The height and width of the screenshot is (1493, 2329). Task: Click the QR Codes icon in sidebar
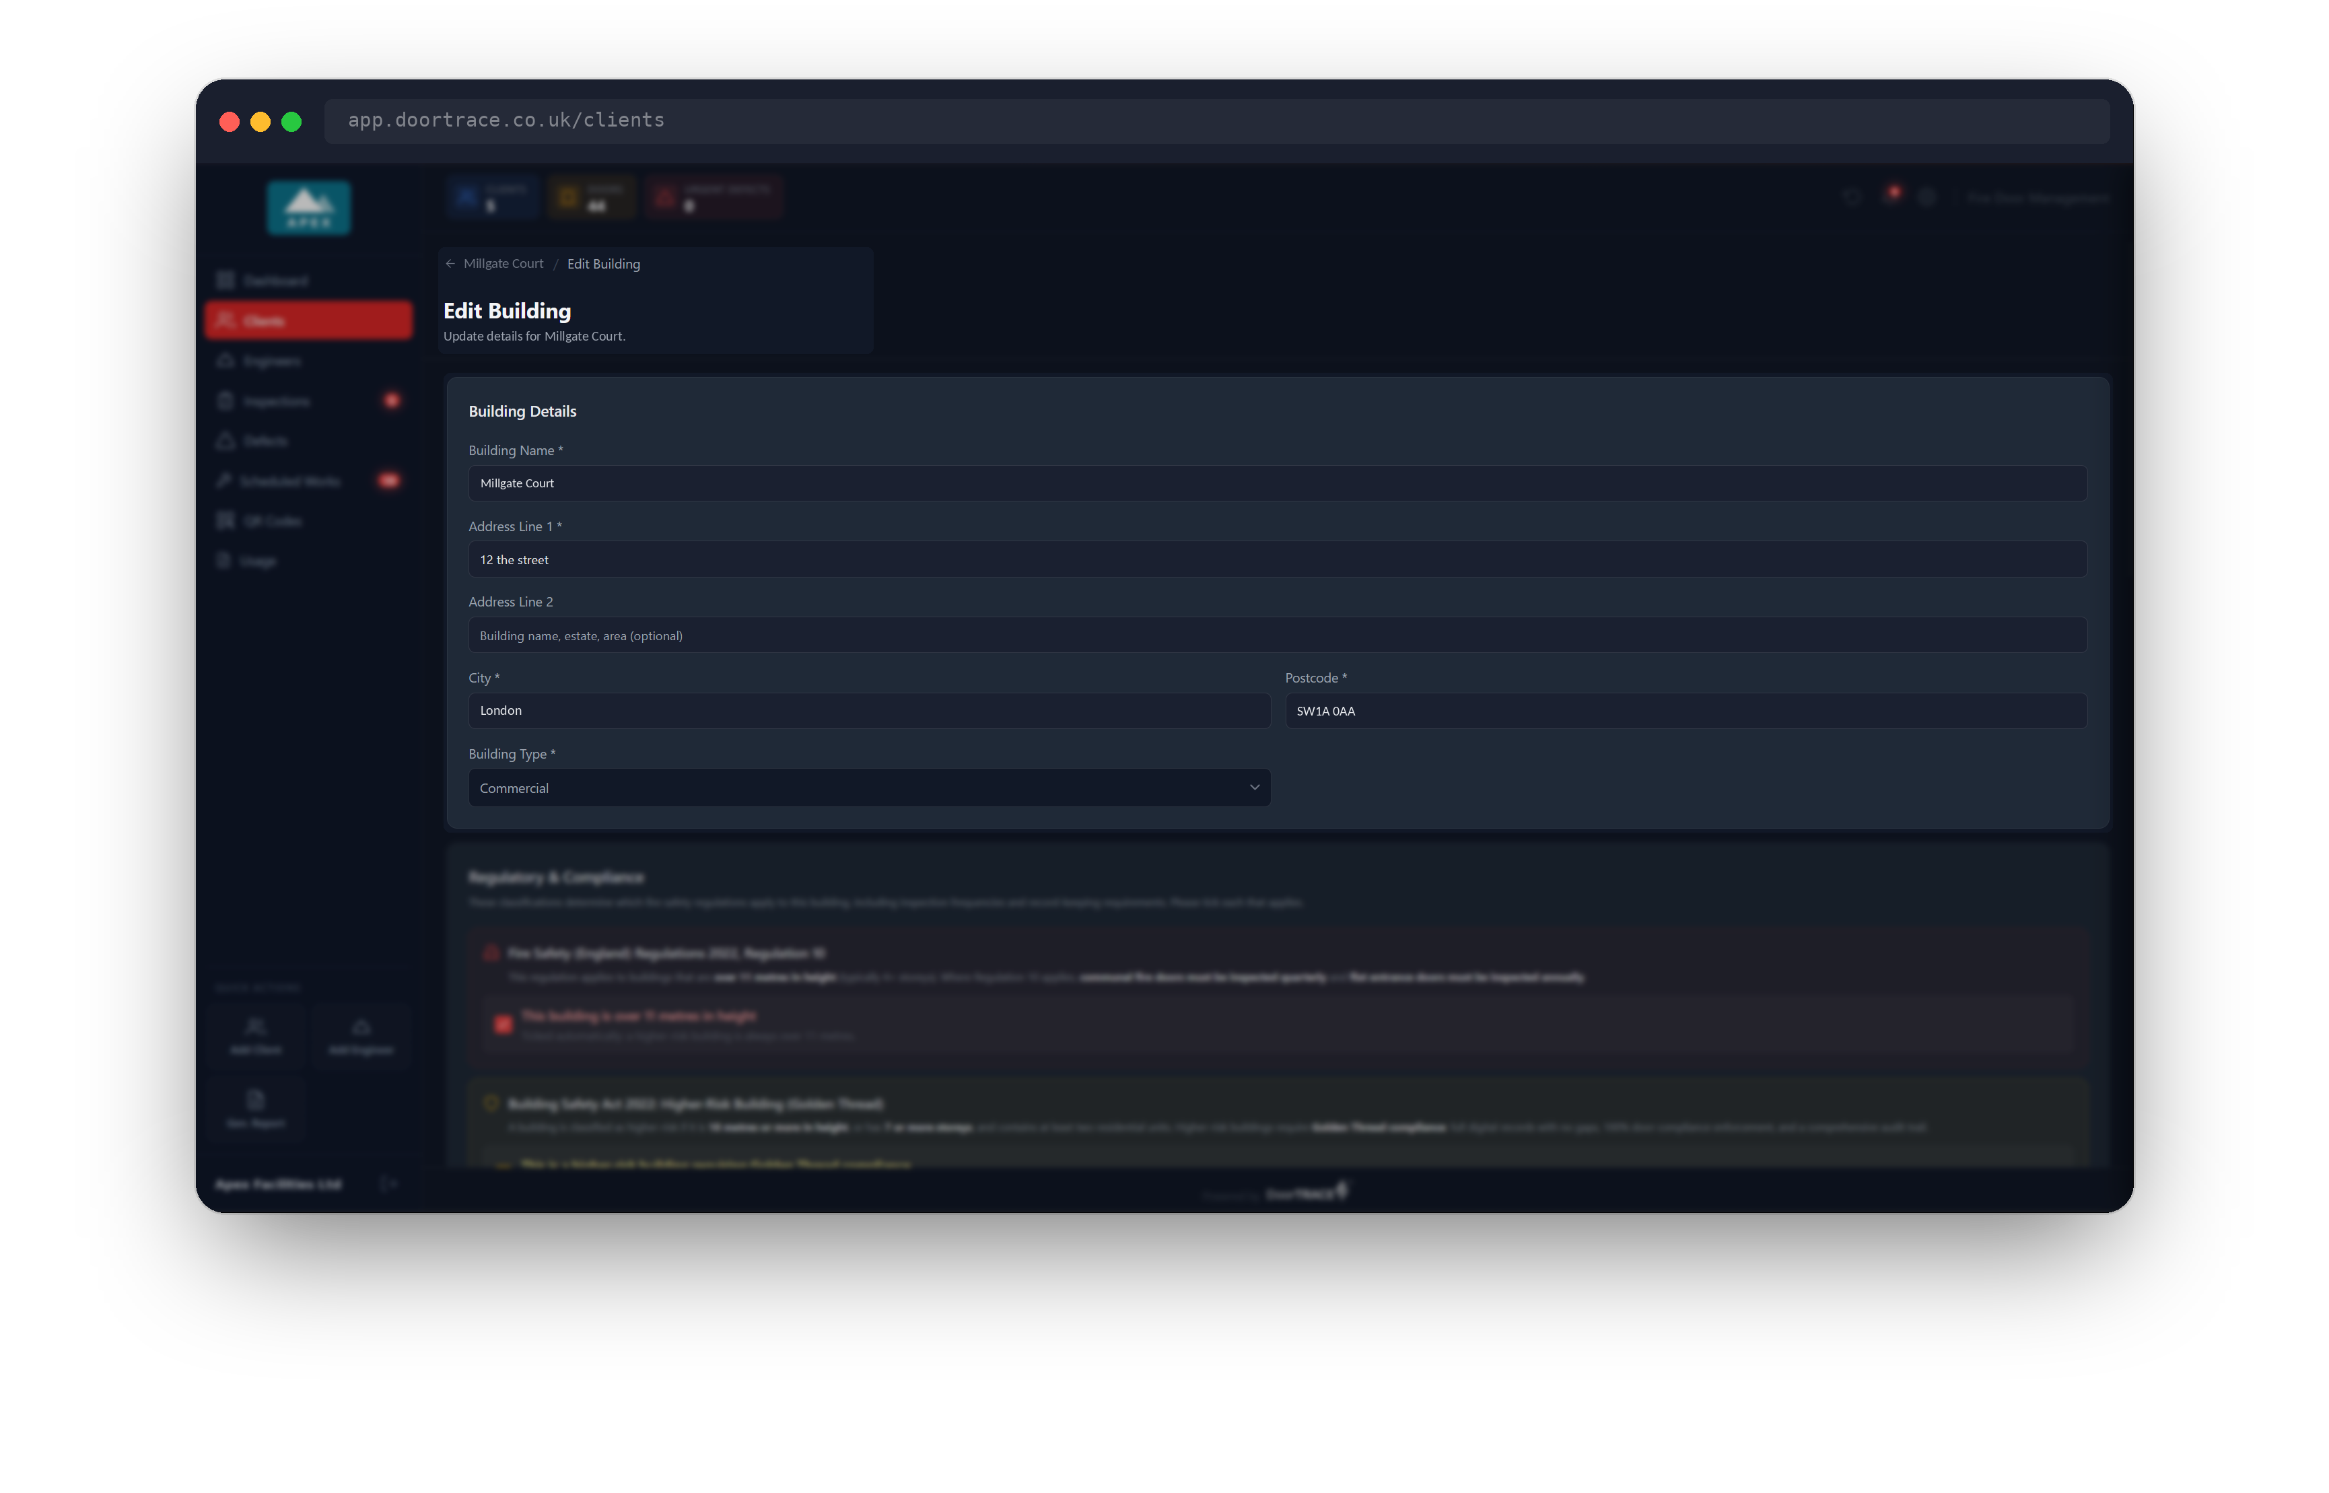tap(225, 520)
